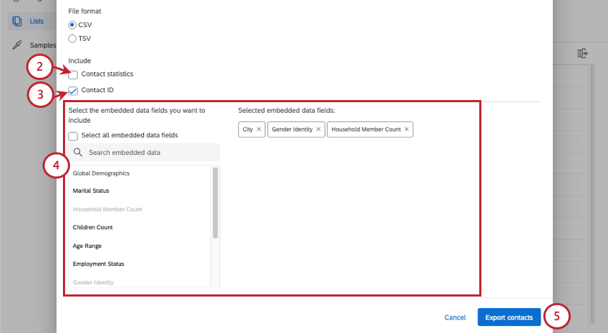This screenshot has height=333, width=608.
Task: Remove the City tag with its X
Action: pyautogui.click(x=259, y=129)
